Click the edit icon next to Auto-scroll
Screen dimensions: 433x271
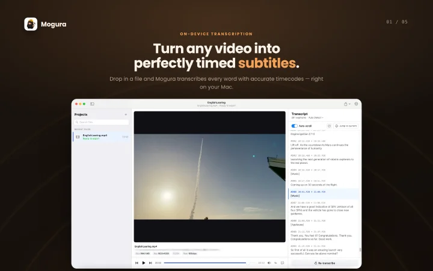click(x=329, y=126)
